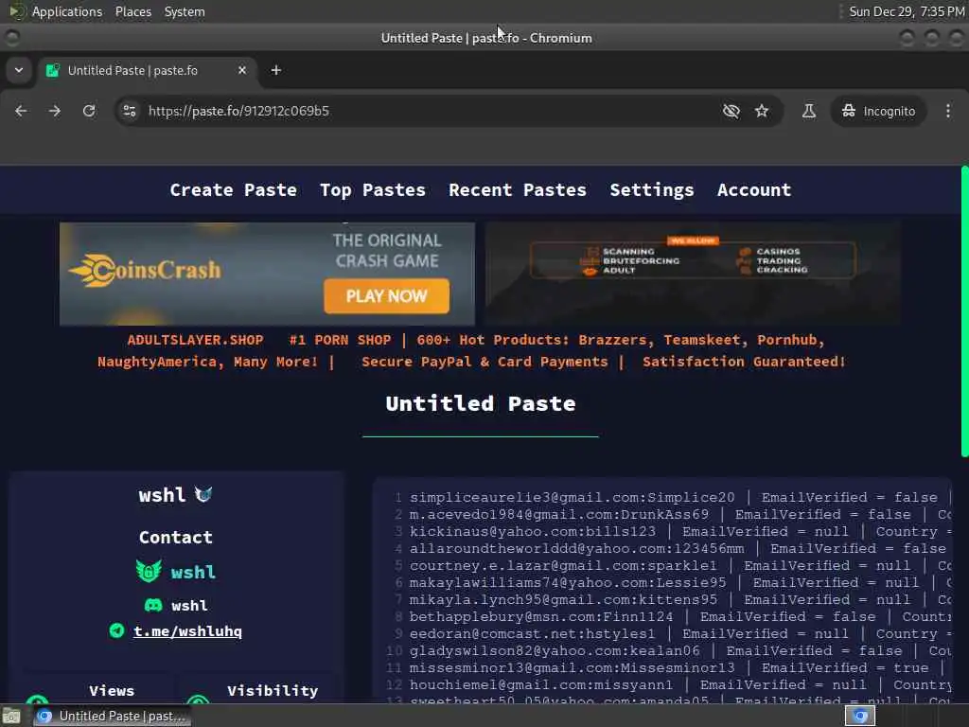This screenshot has width=969, height=727.
Task: Go to Top Pastes
Action: [x=373, y=189]
